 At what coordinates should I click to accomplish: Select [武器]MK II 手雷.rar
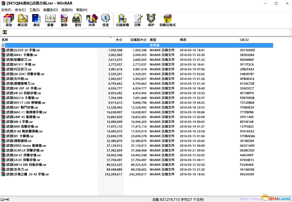19,122
